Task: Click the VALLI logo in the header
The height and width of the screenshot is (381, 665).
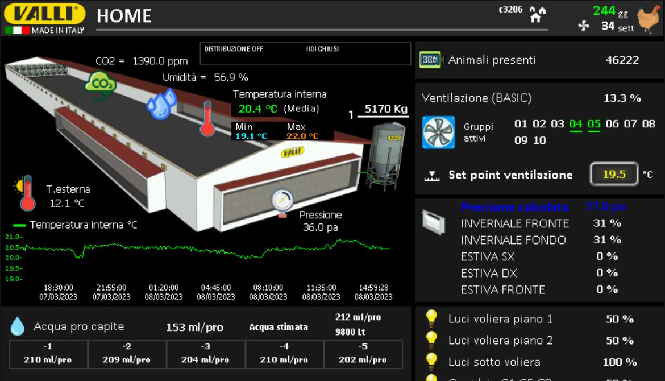Action: tap(45, 14)
